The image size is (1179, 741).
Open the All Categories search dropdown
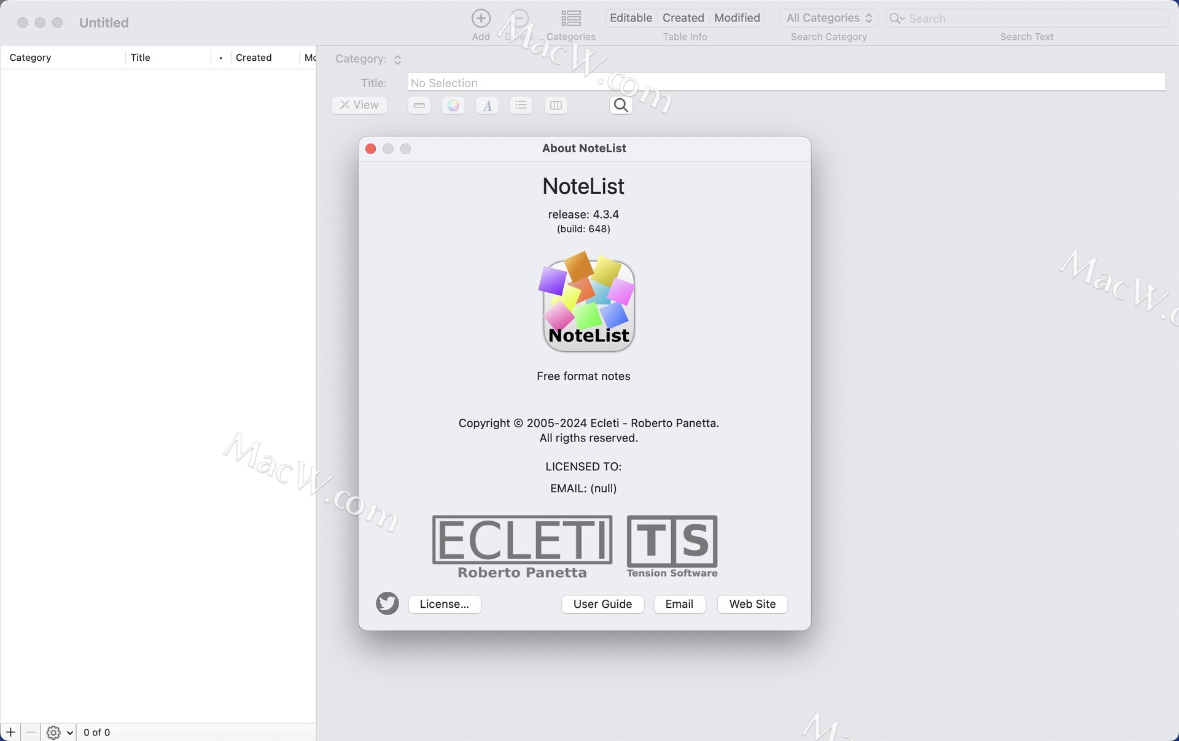tap(829, 18)
